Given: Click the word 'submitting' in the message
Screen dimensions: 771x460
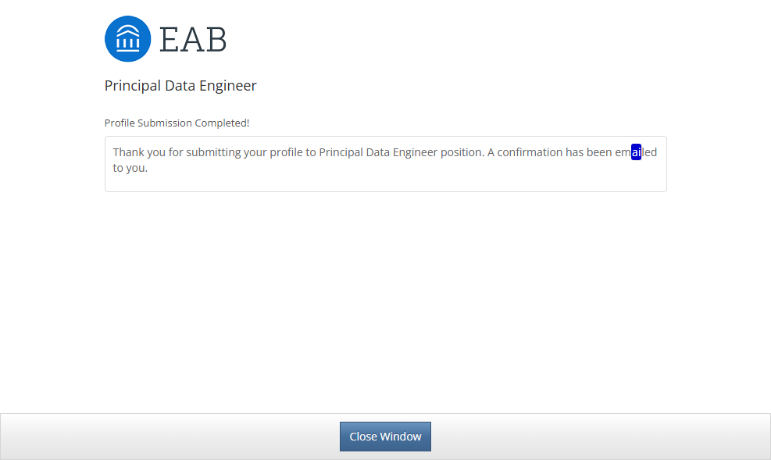Looking at the screenshot, I should tap(213, 152).
